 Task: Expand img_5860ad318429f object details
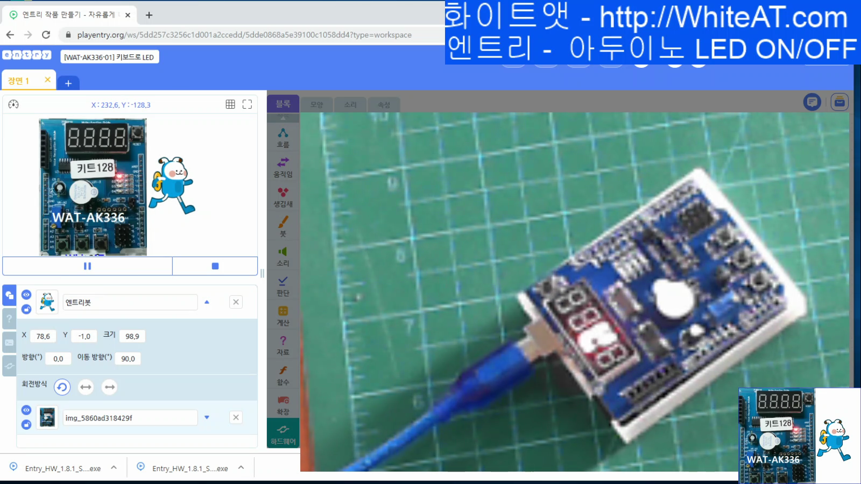point(207,417)
